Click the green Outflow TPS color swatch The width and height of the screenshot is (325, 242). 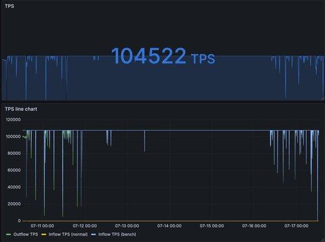(8, 234)
